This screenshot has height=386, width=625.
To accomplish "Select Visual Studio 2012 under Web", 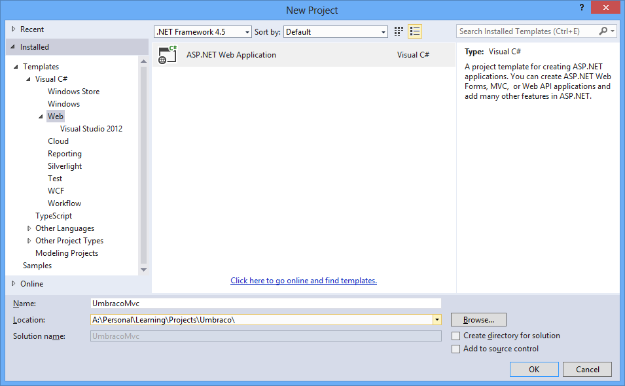I will [91, 128].
